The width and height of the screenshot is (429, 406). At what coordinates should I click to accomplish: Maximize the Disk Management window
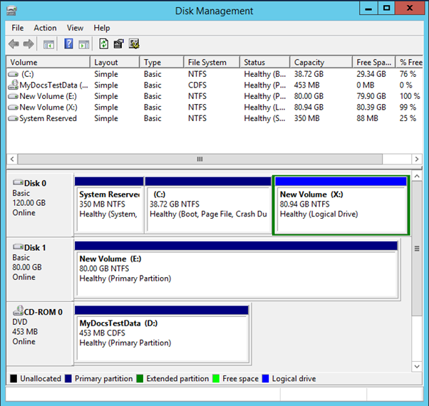[x=386, y=8]
